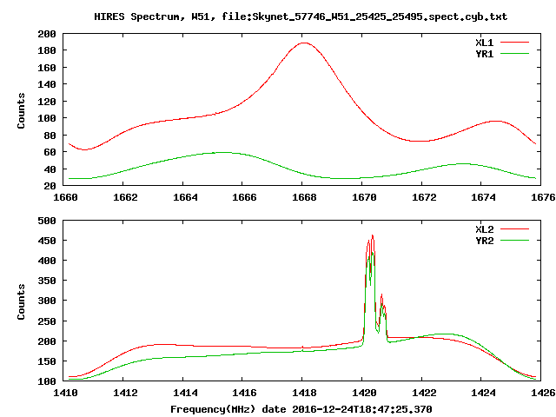The image size is (556, 417).
Task: Click the 150 tick label on lower y-axis
Action: (47, 361)
